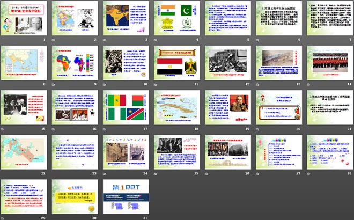This screenshot has width=354, height=220.
Task: Select slide 8 showing the Asia map
Action: click(25, 63)
